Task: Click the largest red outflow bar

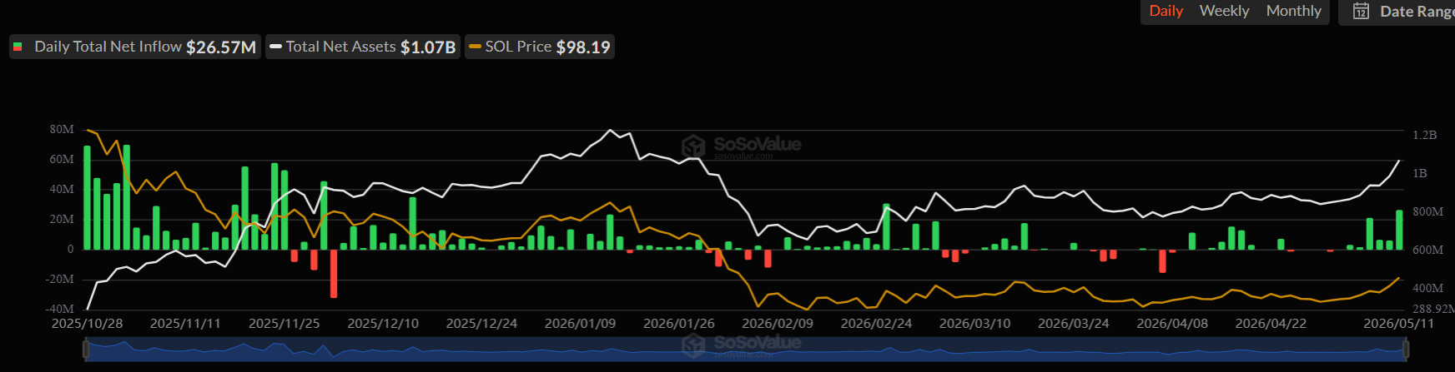Action: click(x=334, y=273)
